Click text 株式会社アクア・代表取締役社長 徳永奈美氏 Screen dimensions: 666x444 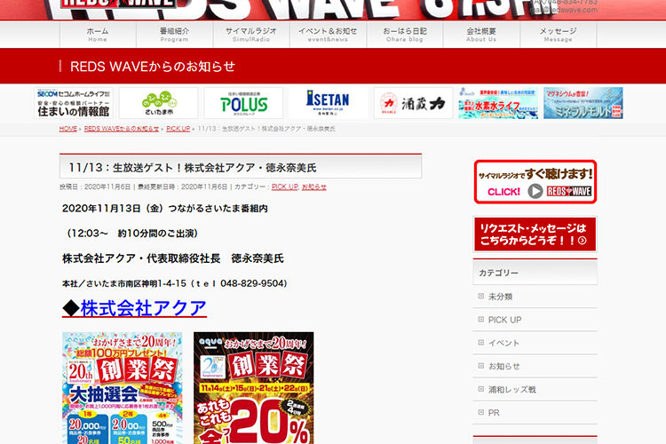[173, 258]
